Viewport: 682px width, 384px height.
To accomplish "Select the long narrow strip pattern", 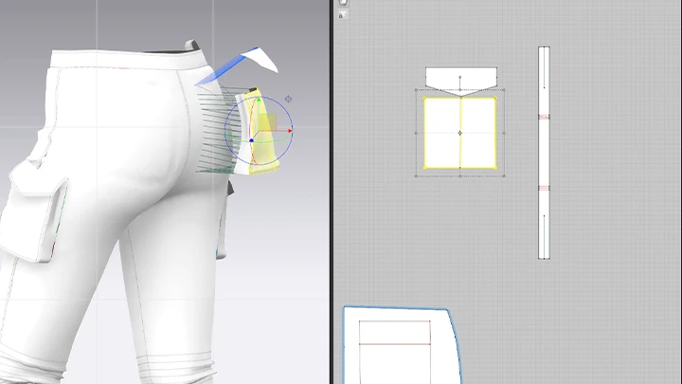I will [x=544, y=153].
